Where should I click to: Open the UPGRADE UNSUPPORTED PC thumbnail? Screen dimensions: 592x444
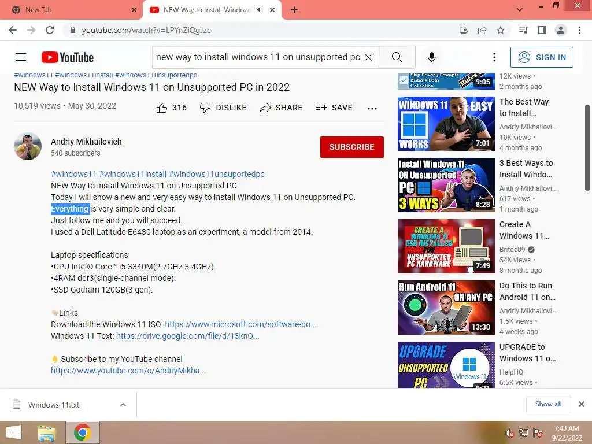(x=446, y=365)
